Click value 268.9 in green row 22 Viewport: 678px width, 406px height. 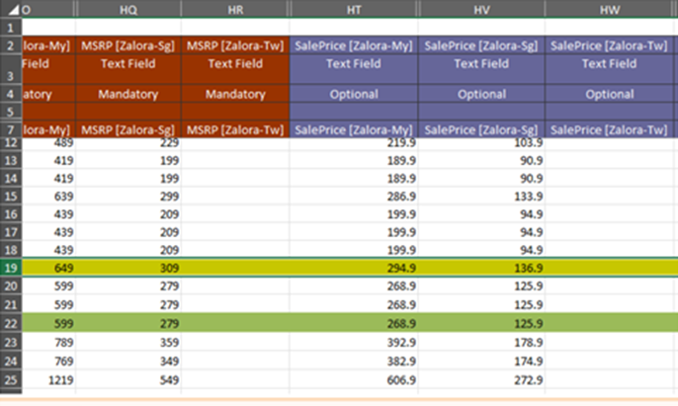click(401, 323)
